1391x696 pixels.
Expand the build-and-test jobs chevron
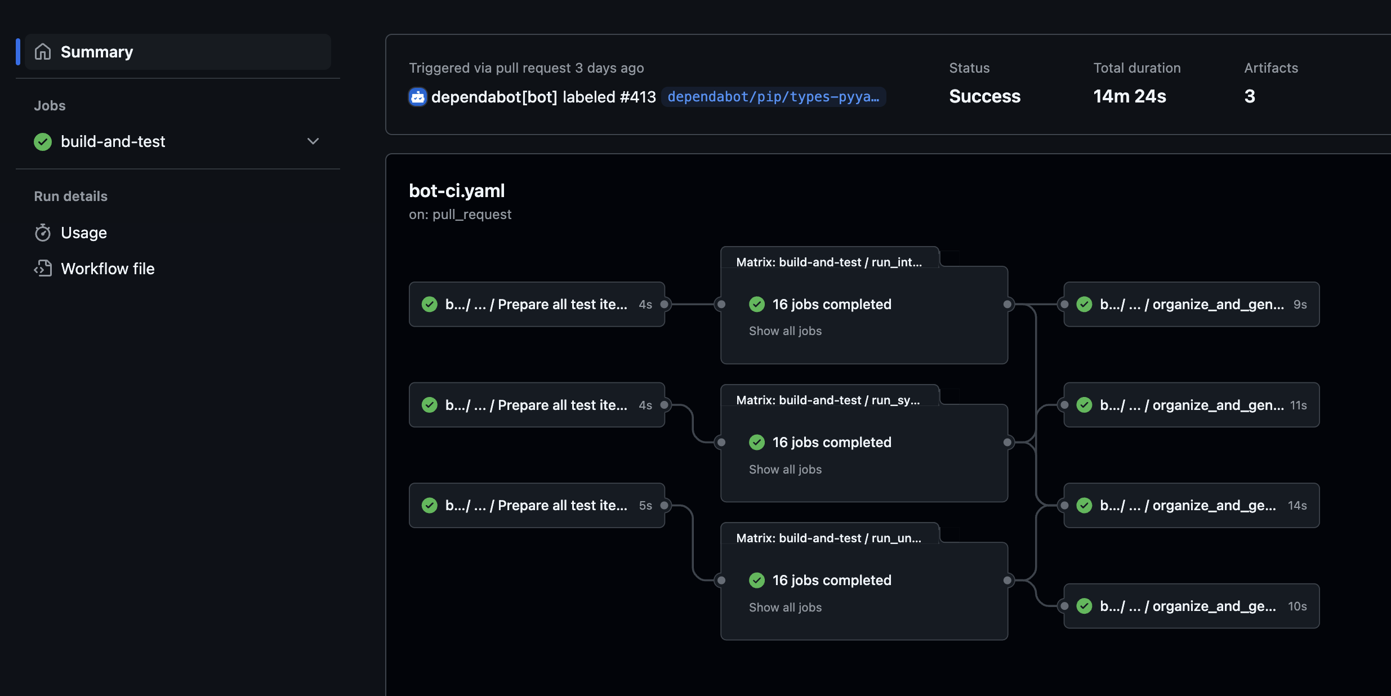coord(313,141)
